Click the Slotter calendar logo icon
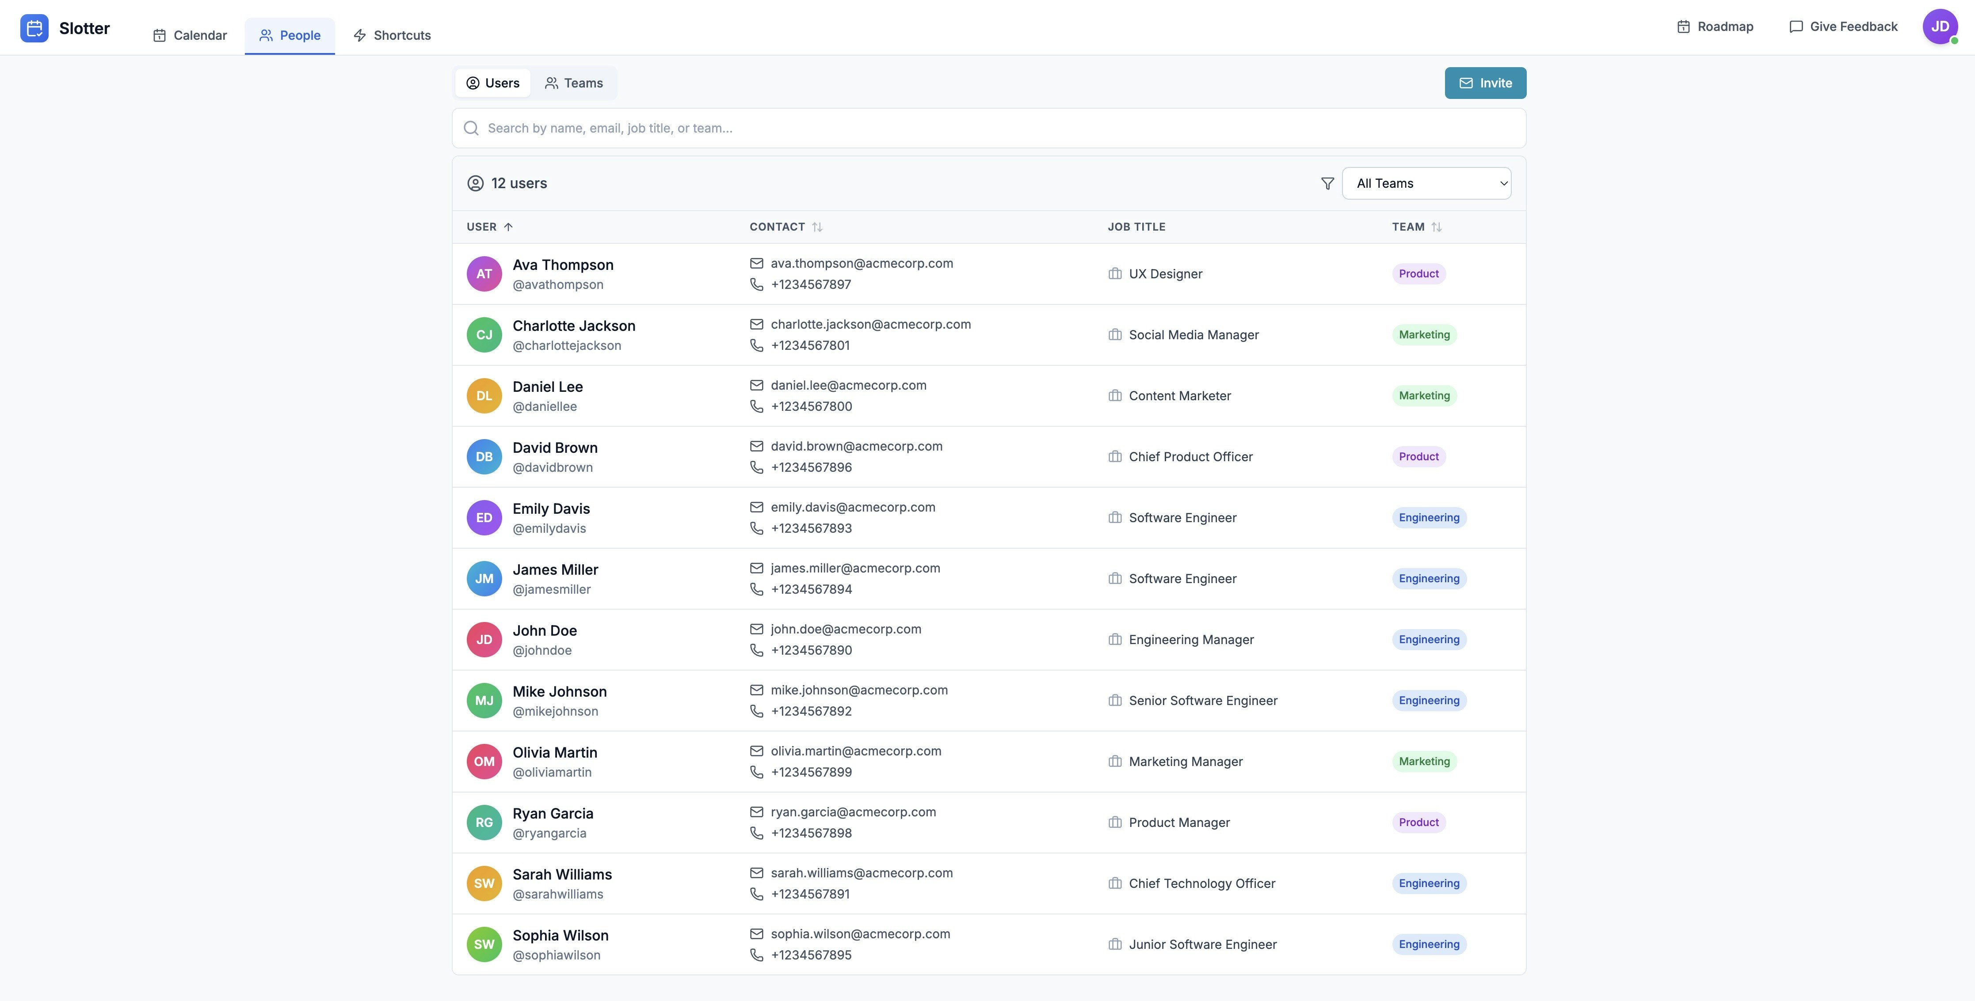 pos(34,28)
